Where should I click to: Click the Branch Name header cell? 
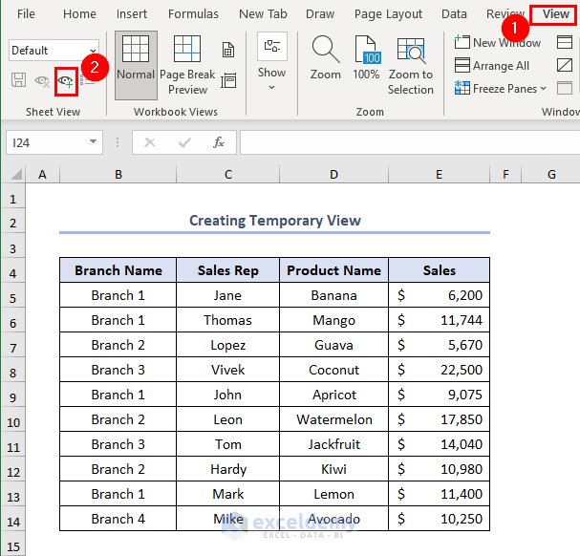pyautogui.click(x=118, y=270)
